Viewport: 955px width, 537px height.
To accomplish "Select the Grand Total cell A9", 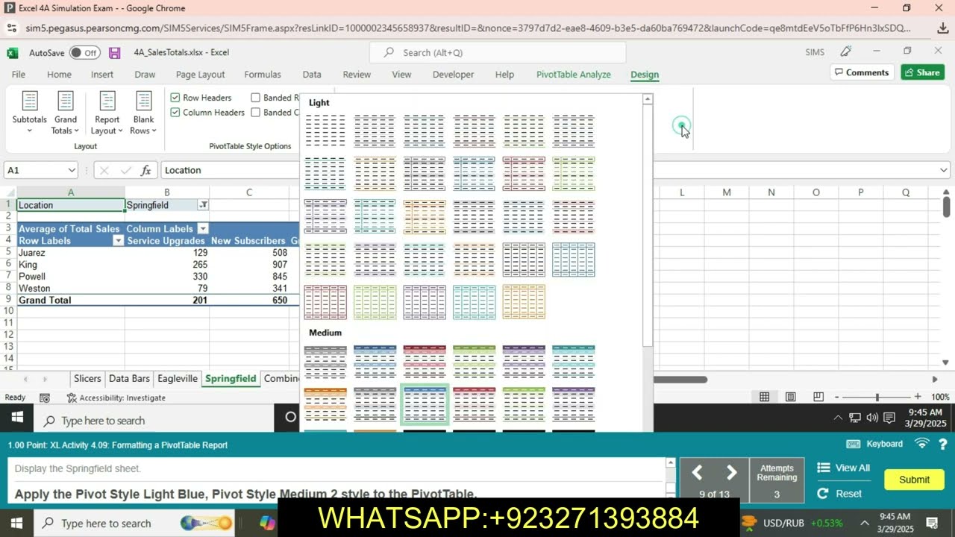I will [71, 300].
